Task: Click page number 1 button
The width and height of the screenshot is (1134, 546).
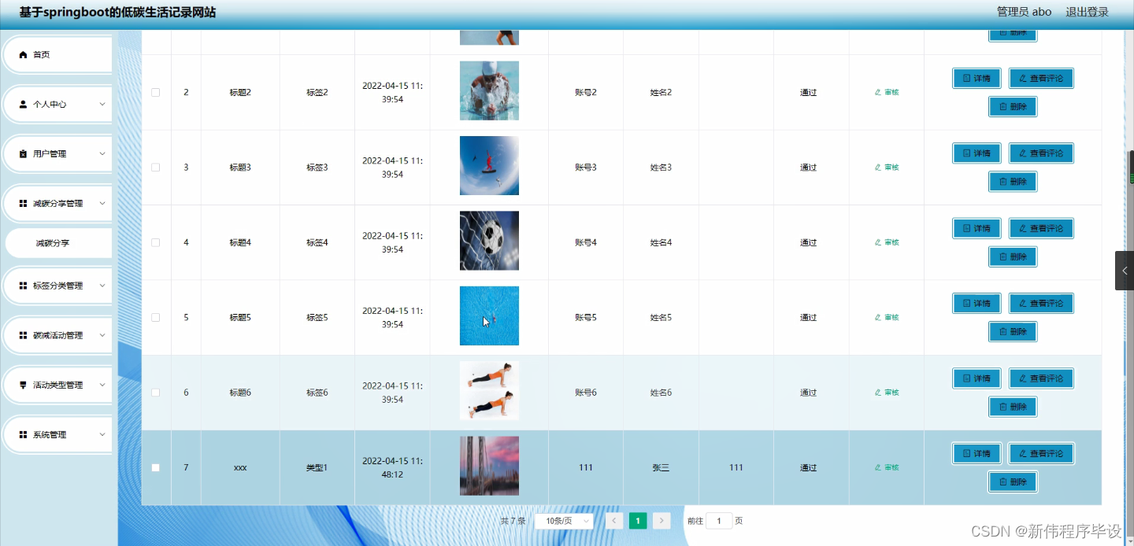Action: point(638,521)
